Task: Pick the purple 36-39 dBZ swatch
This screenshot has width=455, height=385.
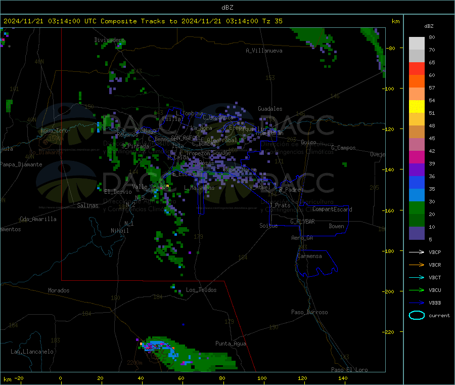Action: pos(417,170)
